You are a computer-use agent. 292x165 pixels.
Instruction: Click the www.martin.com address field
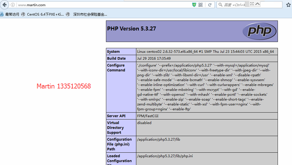[104, 5]
